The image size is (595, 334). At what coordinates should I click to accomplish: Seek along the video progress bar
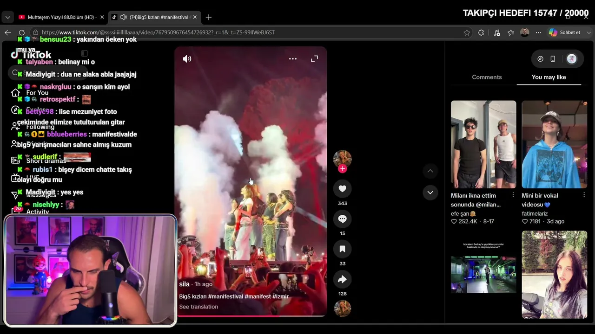click(251, 316)
